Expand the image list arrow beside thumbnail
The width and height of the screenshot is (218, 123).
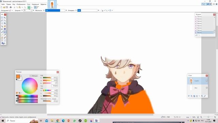58,4
